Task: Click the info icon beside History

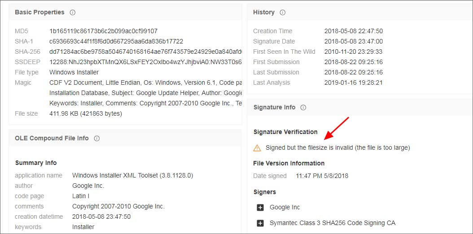Action: (282, 13)
